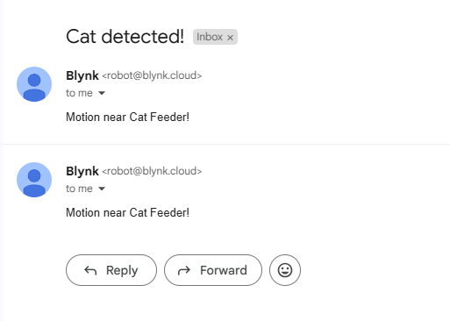The image size is (450, 321).
Task: Click the robot@blynk.cloud address in the second message
Action: pyautogui.click(x=152, y=171)
